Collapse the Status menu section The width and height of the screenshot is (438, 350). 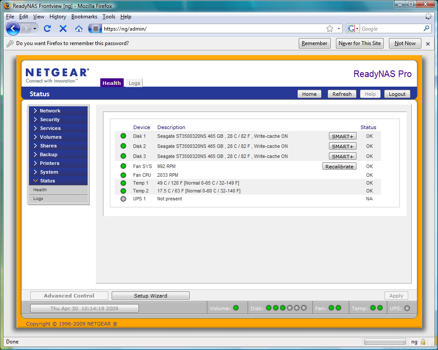(58, 181)
